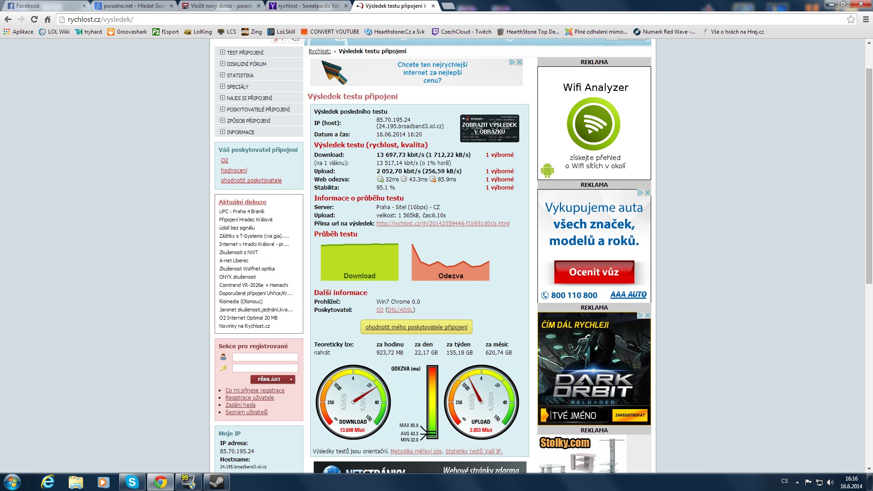This screenshot has height=491, width=873.
Task: Click the browser reload icon
Action: click(x=34, y=19)
